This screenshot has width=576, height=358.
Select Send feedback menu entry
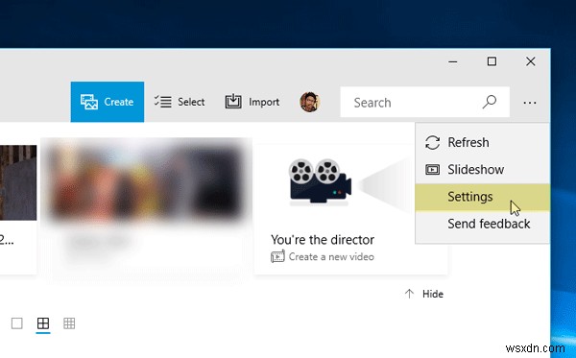(x=482, y=224)
